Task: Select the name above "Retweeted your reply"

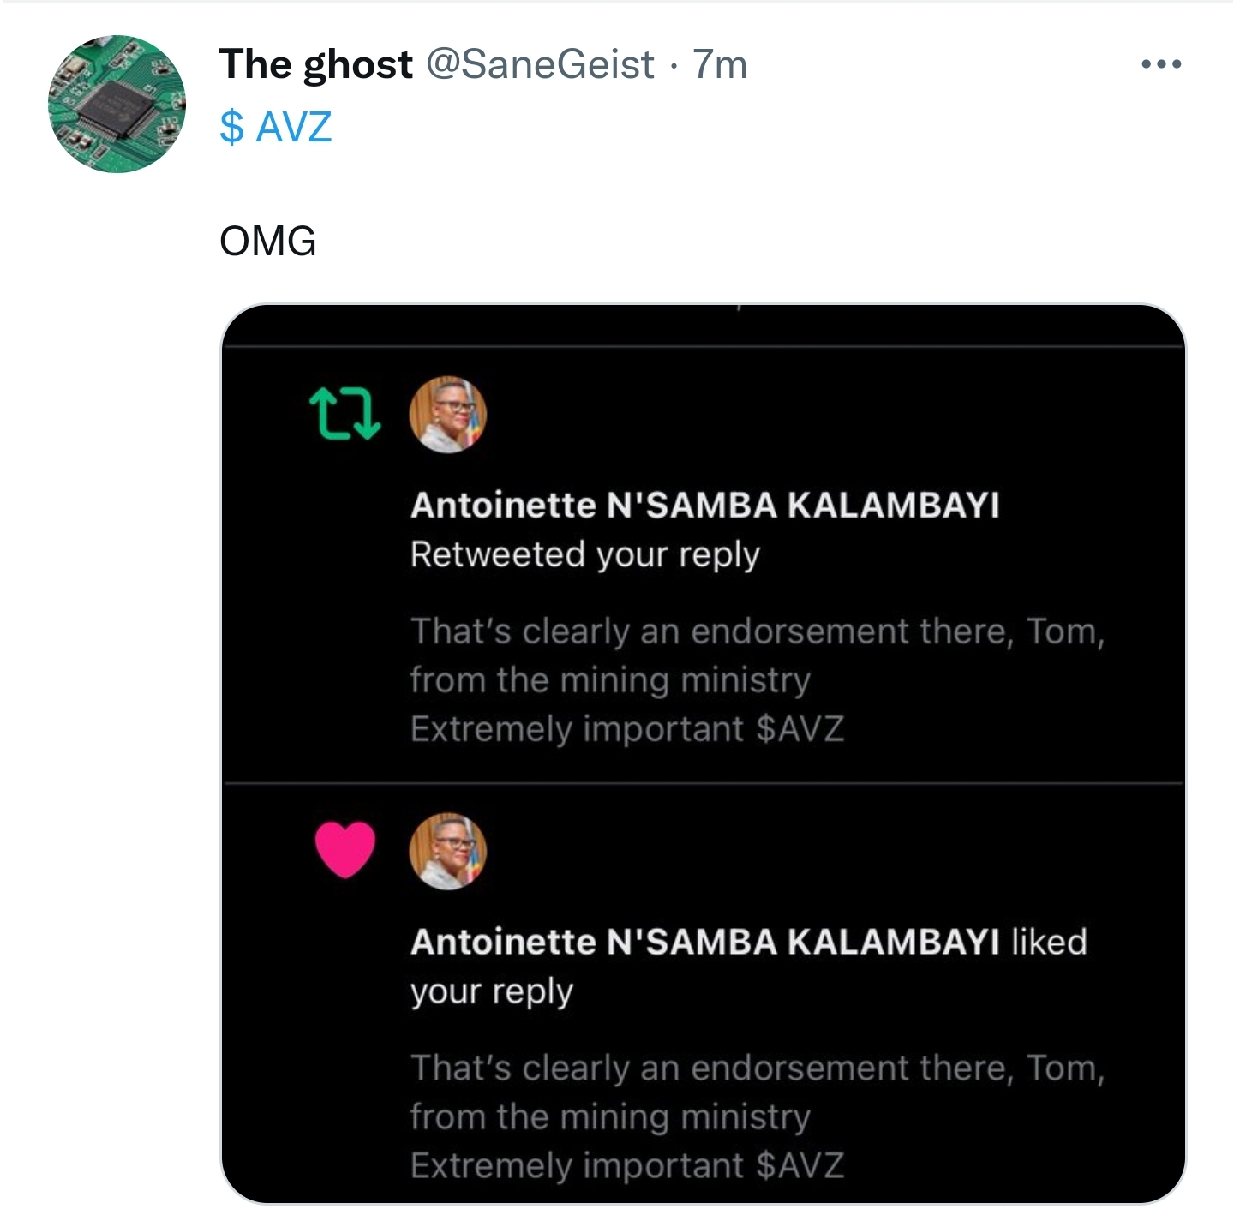Action: point(704,505)
